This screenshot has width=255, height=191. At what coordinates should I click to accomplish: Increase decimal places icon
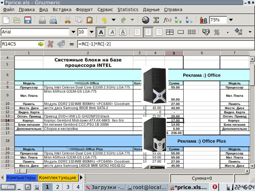coord(238,32)
